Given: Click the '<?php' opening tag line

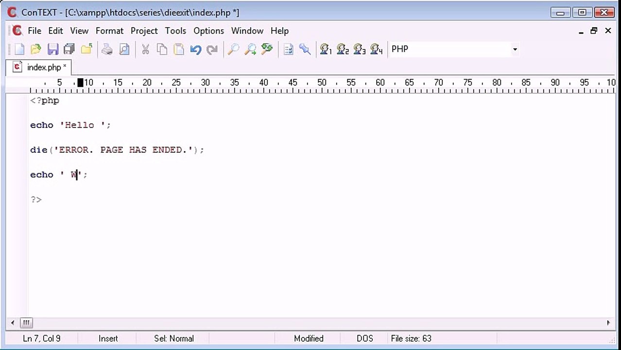Looking at the screenshot, I should click(45, 100).
